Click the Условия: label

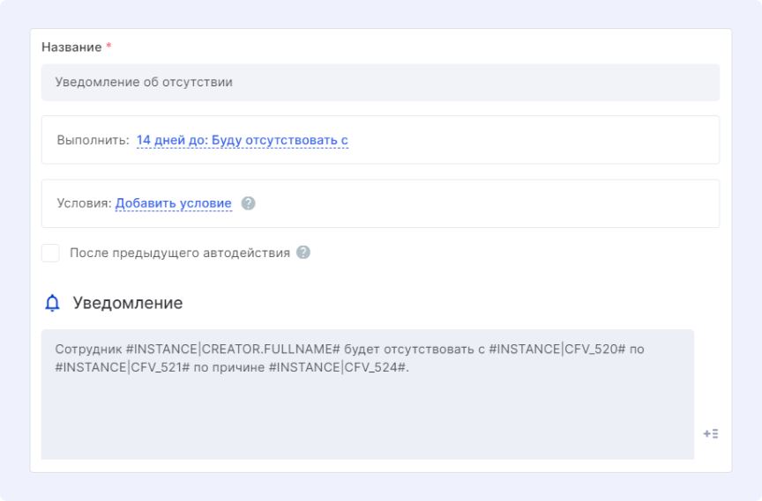pos(85,203)
